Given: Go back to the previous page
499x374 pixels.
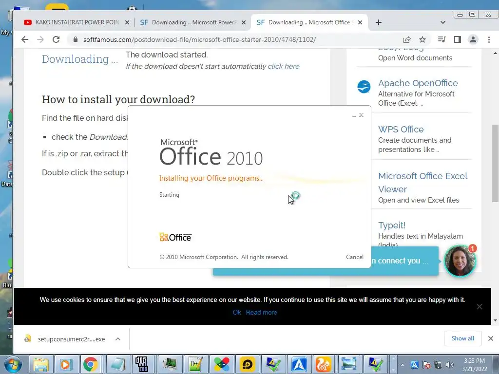Looking at the screenshot, I should (x=25, y=39).
